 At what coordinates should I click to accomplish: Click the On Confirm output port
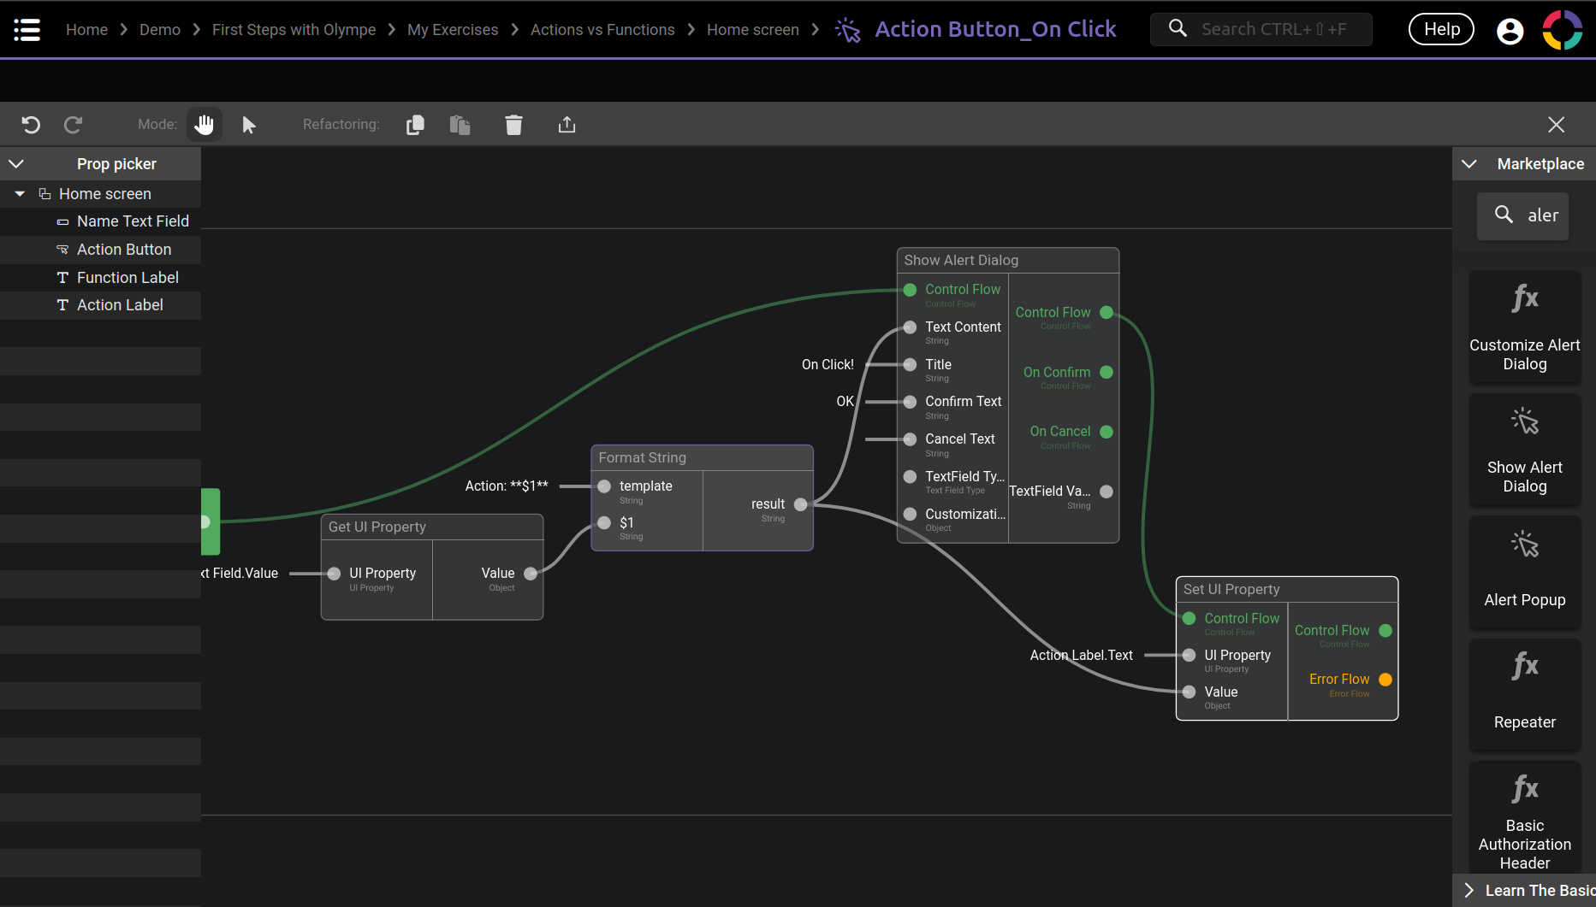(1107, 373)
